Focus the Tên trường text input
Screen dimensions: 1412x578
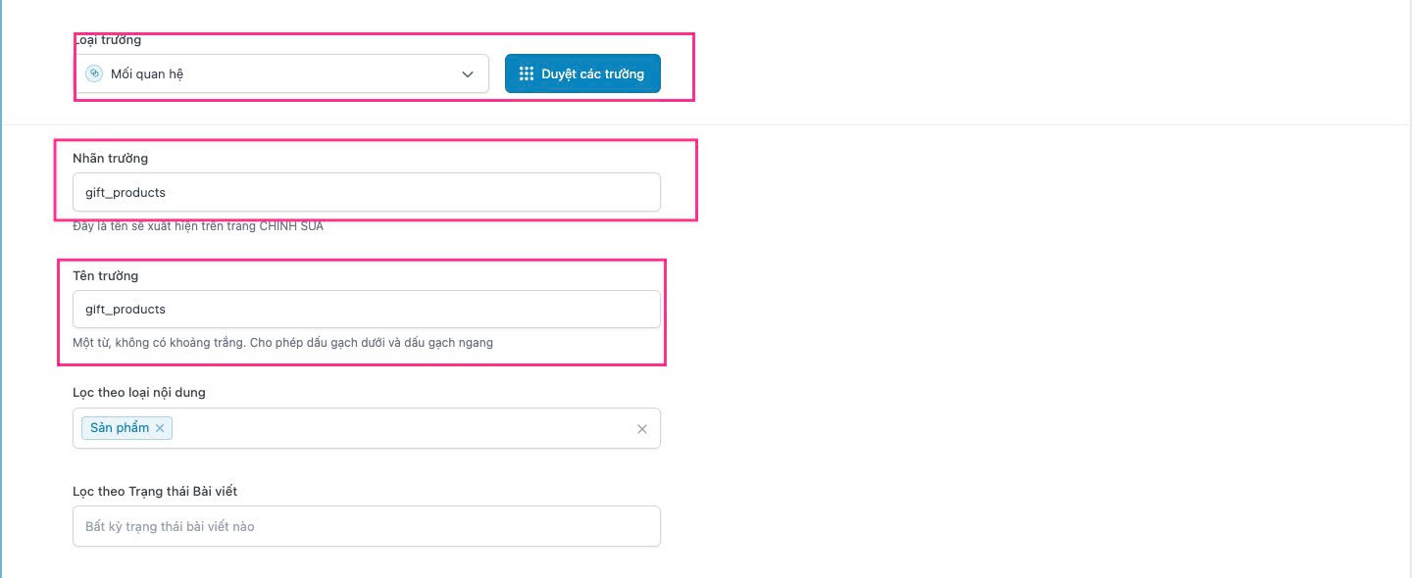point(366,309)
